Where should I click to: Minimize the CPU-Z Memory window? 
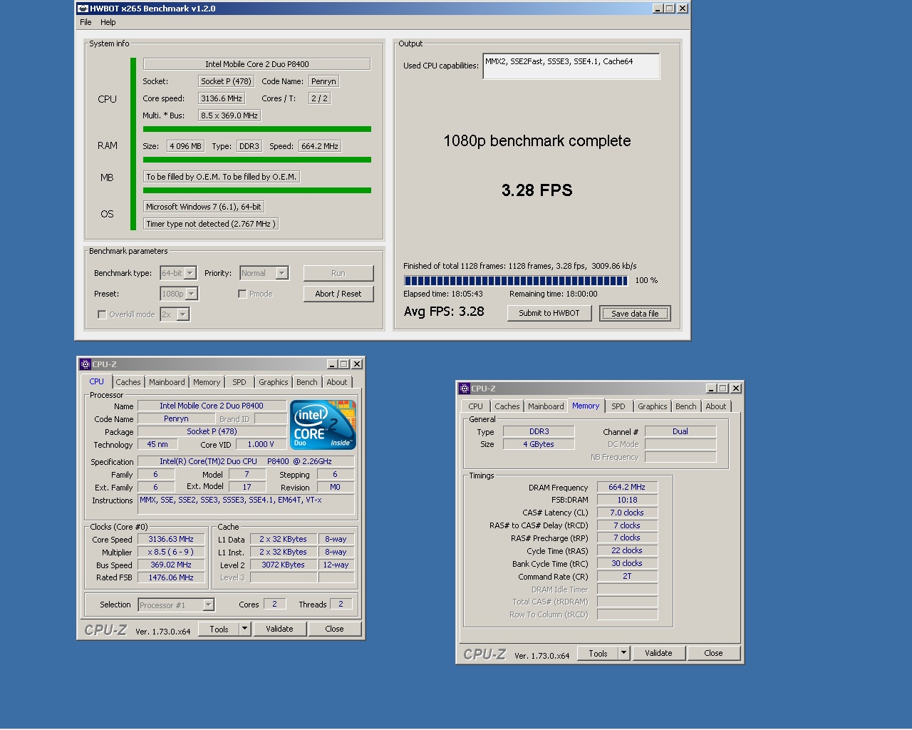pyautogui.click(x=712, y=389)
